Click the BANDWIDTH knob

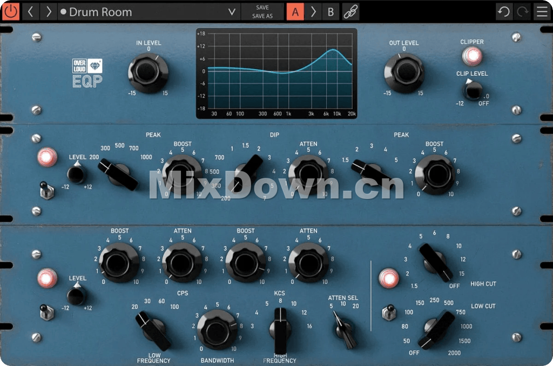pyautogui.click(x=217, y=330)
